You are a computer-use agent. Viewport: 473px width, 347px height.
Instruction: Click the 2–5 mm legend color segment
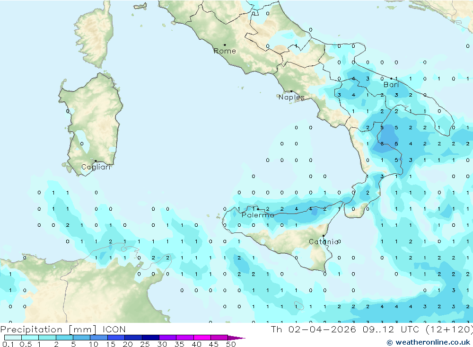pyautogui.click(x=64, y=338)
